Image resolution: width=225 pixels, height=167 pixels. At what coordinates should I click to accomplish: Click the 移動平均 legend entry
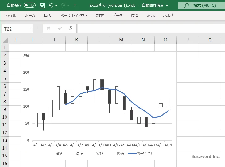pyautogui.click(x=140, y=153)
